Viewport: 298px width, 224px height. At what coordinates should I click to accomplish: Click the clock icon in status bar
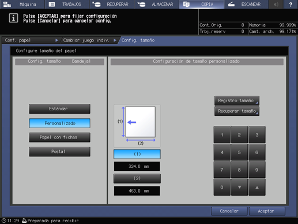(x=4, y=221)
